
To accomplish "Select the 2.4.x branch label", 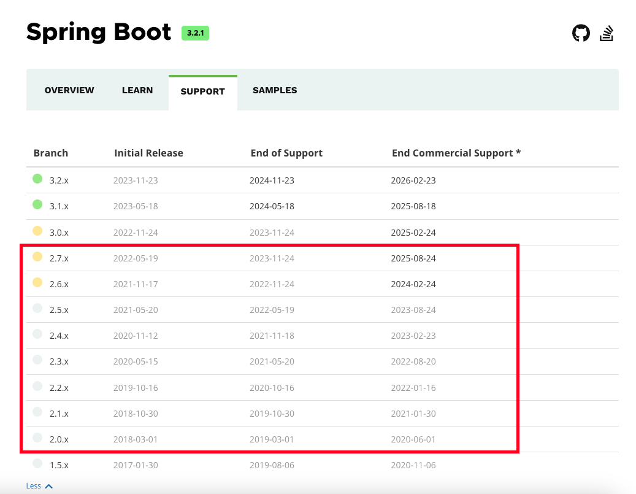I will click(x=59, y=336).
